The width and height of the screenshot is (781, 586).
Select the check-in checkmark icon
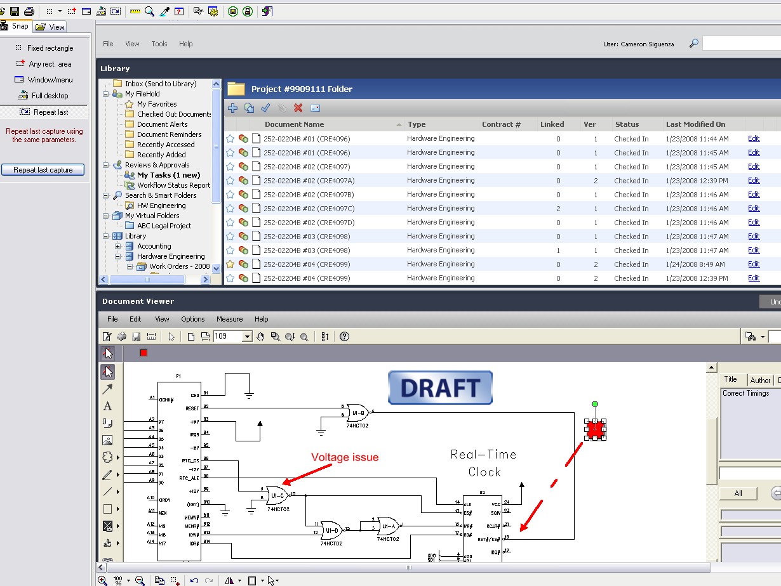(x=265, y=108)
